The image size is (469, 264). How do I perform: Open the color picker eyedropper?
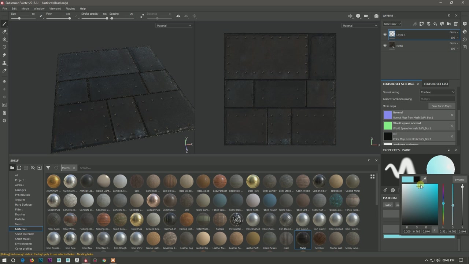pos(424,179)
